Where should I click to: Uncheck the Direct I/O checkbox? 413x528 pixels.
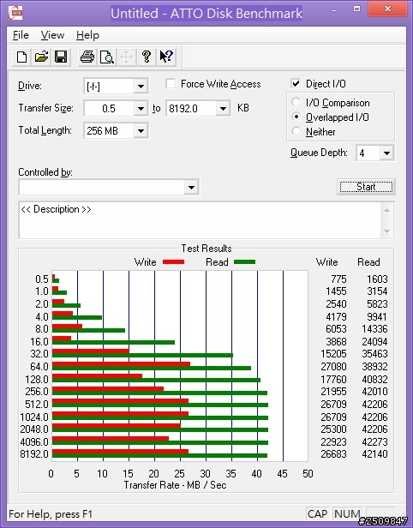tap(296, 83)
